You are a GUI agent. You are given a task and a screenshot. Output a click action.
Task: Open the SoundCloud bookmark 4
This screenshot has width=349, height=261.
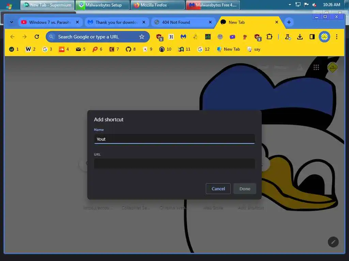[x=64, y=49]
